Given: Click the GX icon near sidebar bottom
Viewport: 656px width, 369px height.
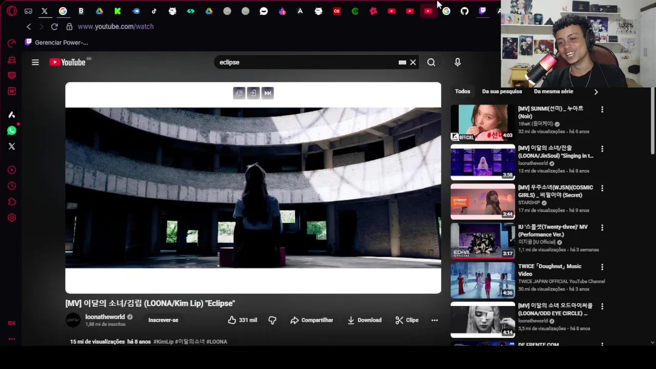Looking at the screenshot, I should tap(12, 323).
